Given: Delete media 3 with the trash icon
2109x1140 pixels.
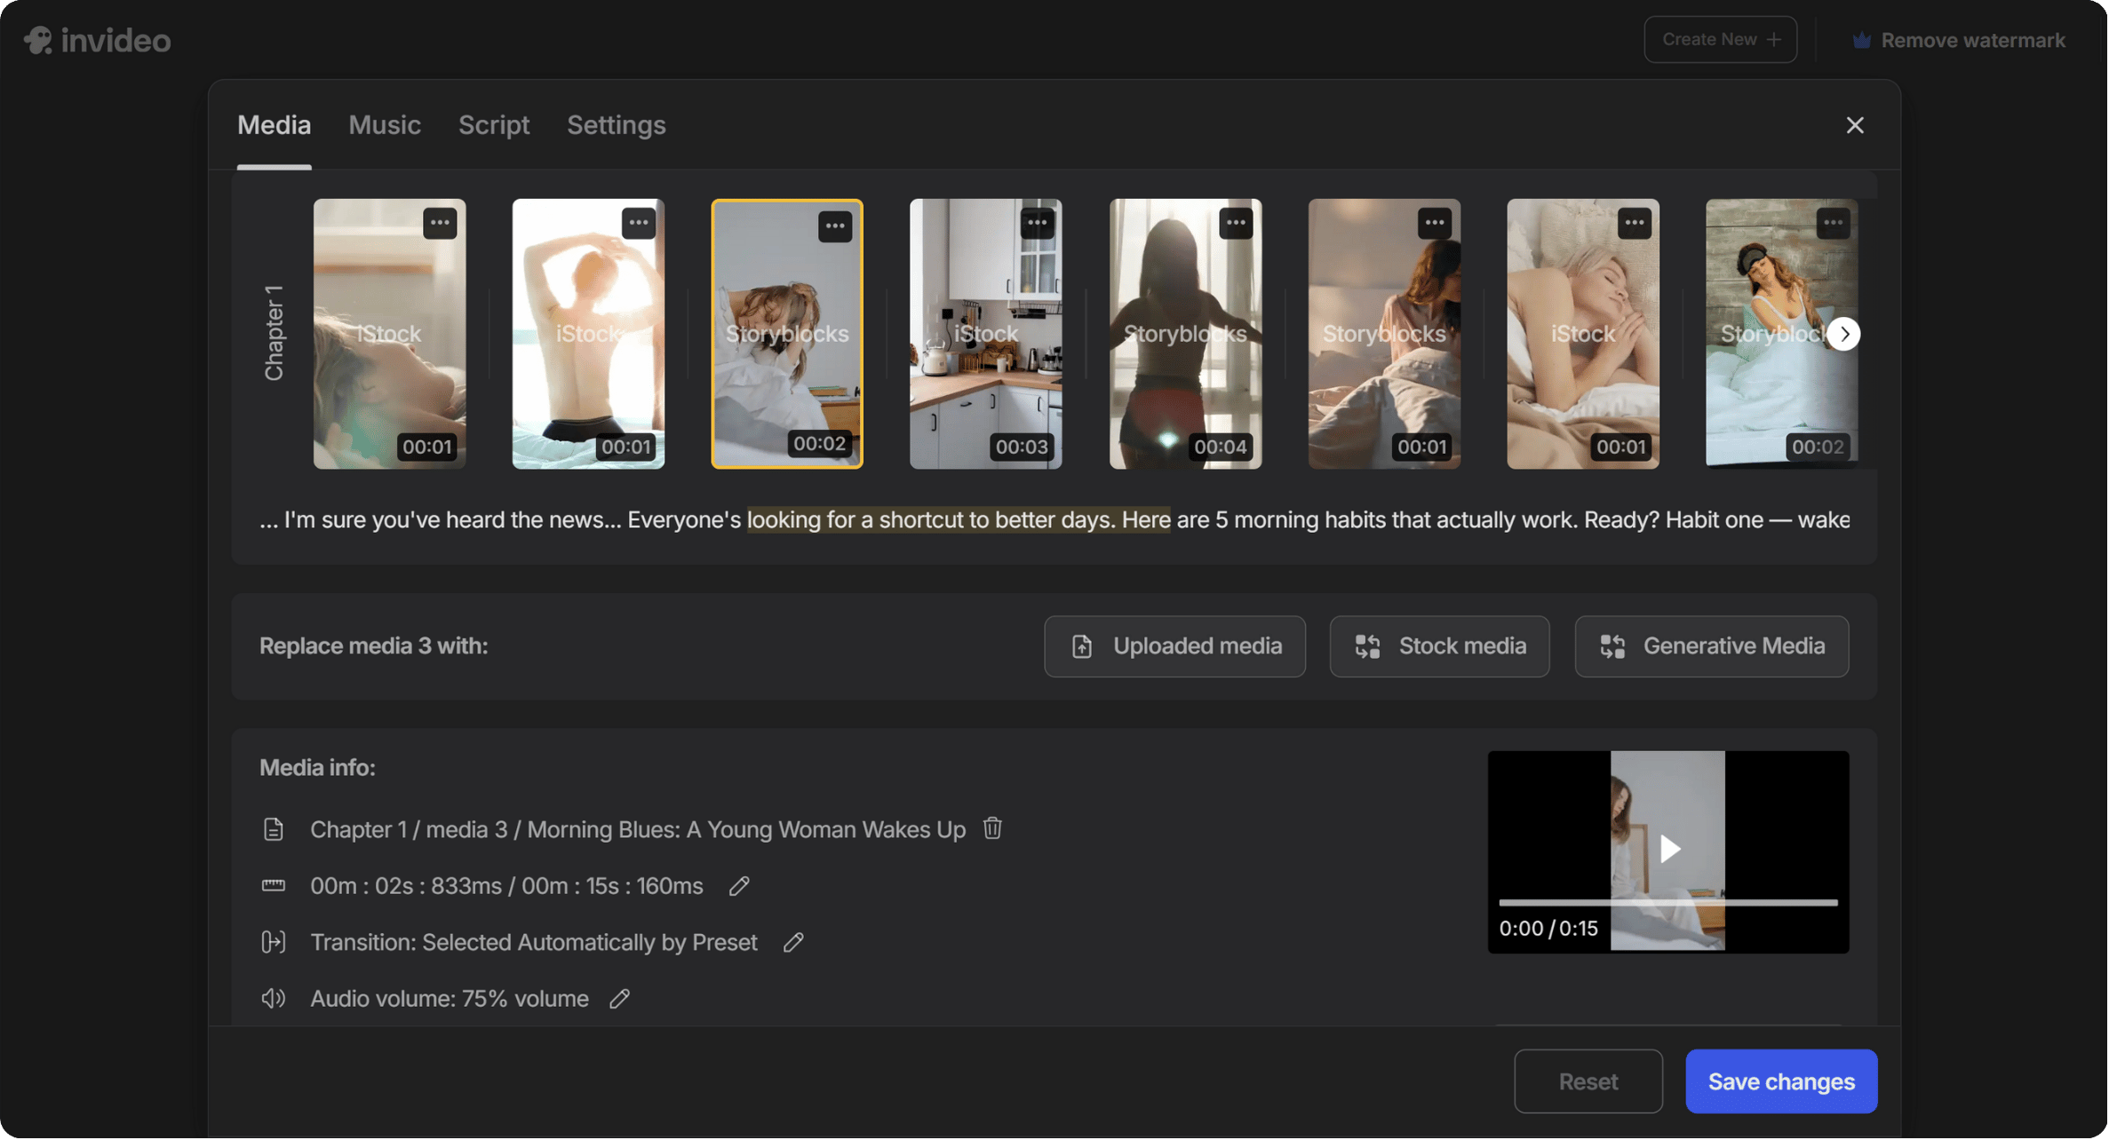Looking at the screenshot, I should [x=992, y=827].
